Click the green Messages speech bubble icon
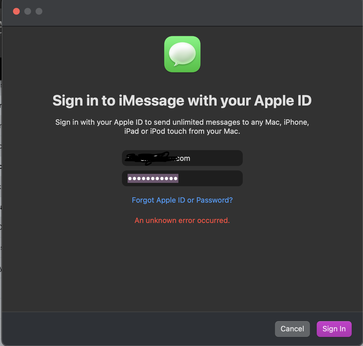363x346 pixels. tap(182, 54)
